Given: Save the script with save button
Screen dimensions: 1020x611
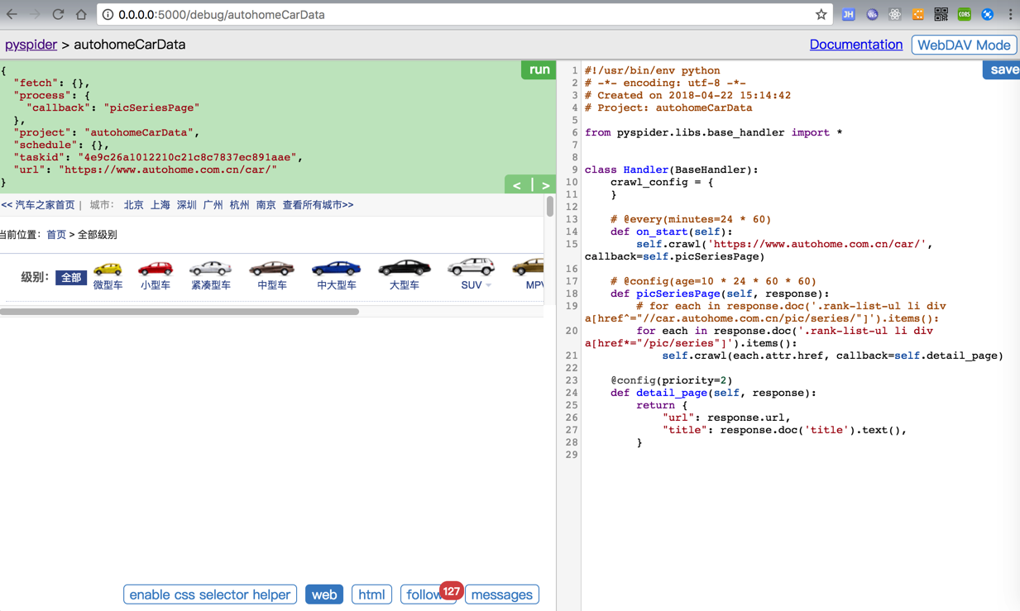Looking at the screenshot, I should pos(1002,69).
